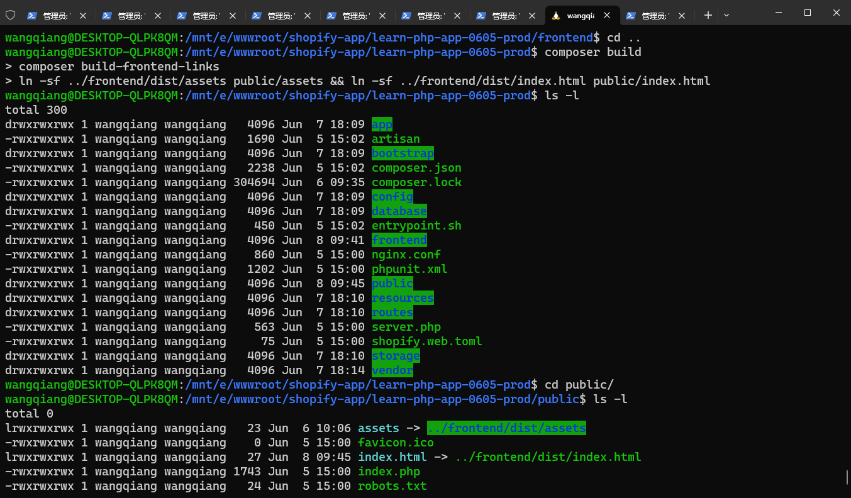Click PowerShell icon on the second tab
851x498 pixels.
pos(107,16)
